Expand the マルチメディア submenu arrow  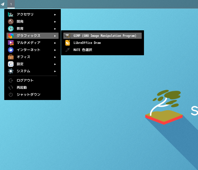pyautogui.click(x=55, y=43)
